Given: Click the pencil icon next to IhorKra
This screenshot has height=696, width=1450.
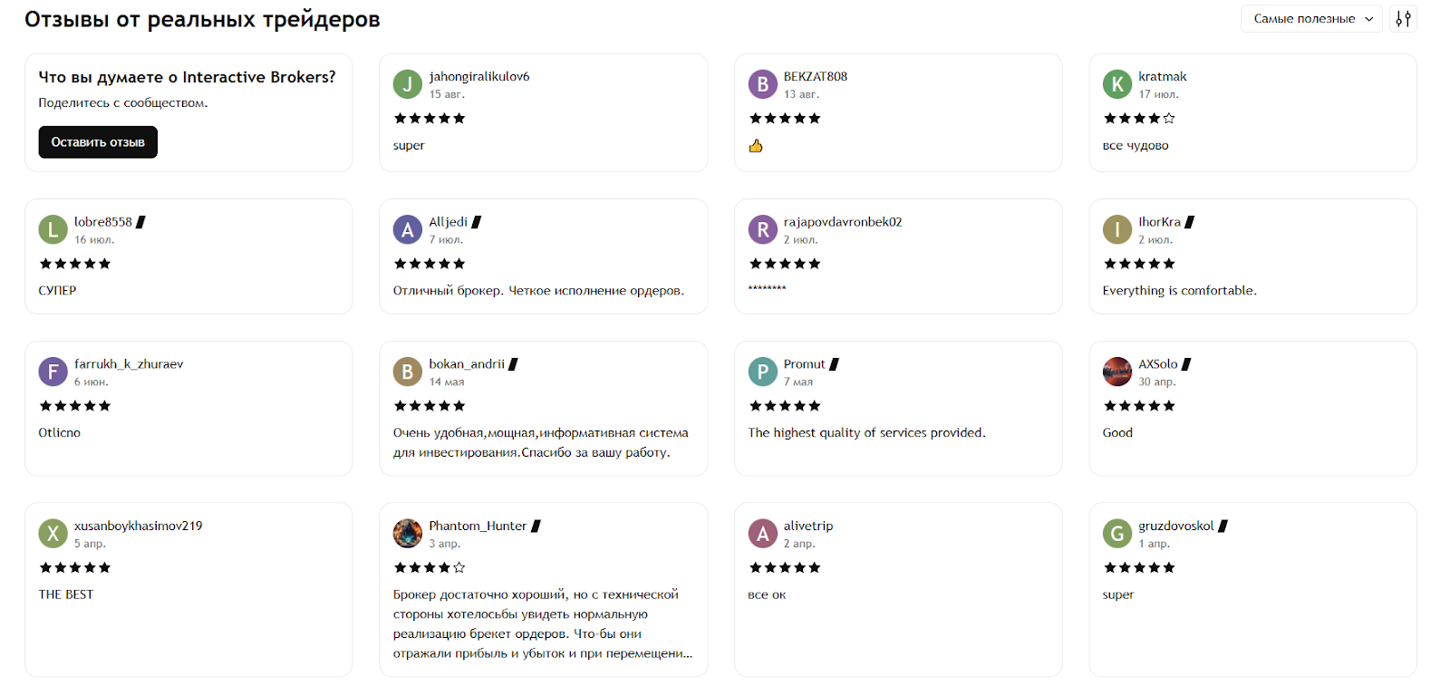Looking at the screenshot, I should 1190,220.
